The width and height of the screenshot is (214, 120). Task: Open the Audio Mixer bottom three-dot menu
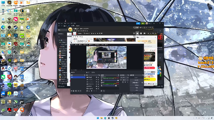coord(104,91)
